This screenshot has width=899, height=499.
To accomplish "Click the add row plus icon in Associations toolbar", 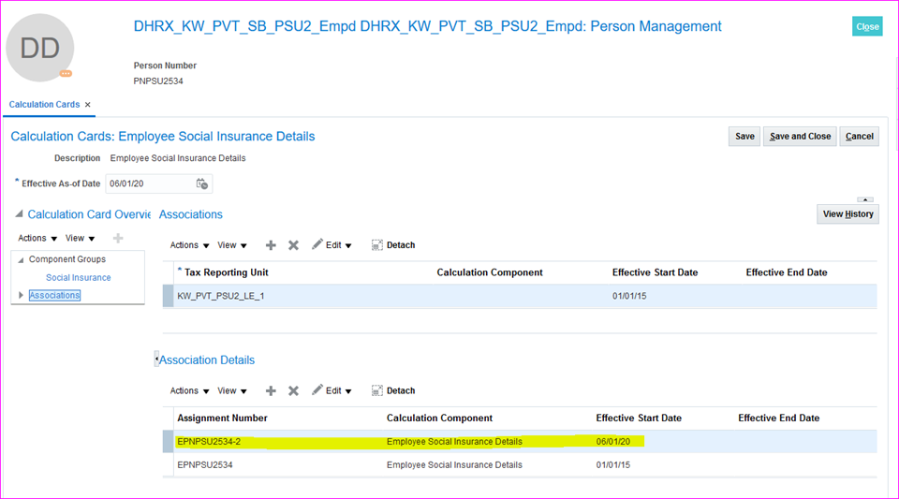I will click(x=271, y=245).
